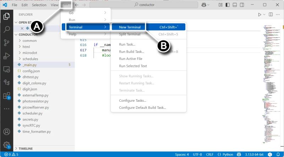Viewport: 284px width, 157px height.
Task: Choose Configure Default Build Task...
Action: click(148, 108)
